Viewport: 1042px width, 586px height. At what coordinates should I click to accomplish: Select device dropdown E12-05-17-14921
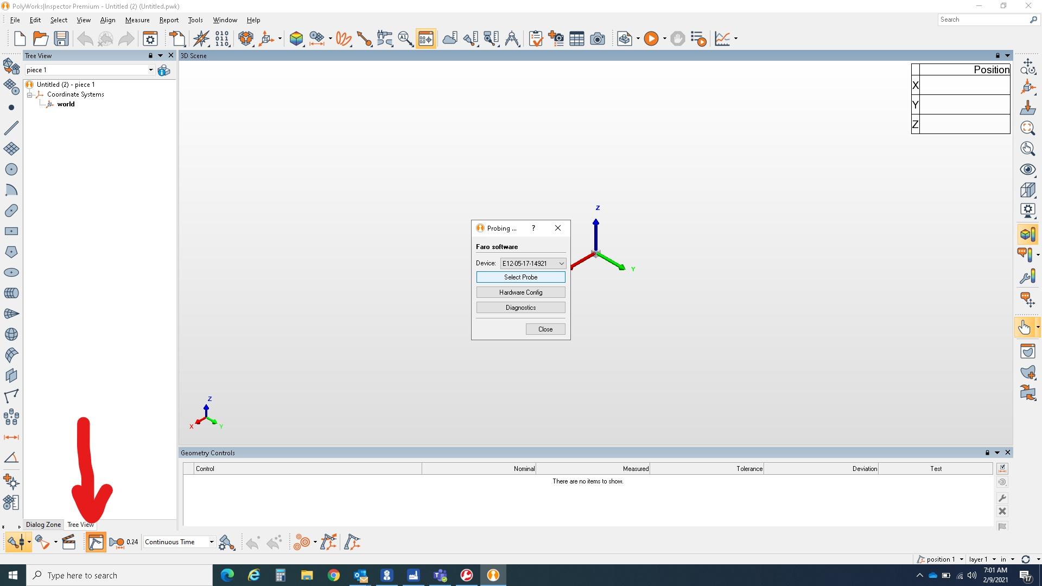point(532,263)
